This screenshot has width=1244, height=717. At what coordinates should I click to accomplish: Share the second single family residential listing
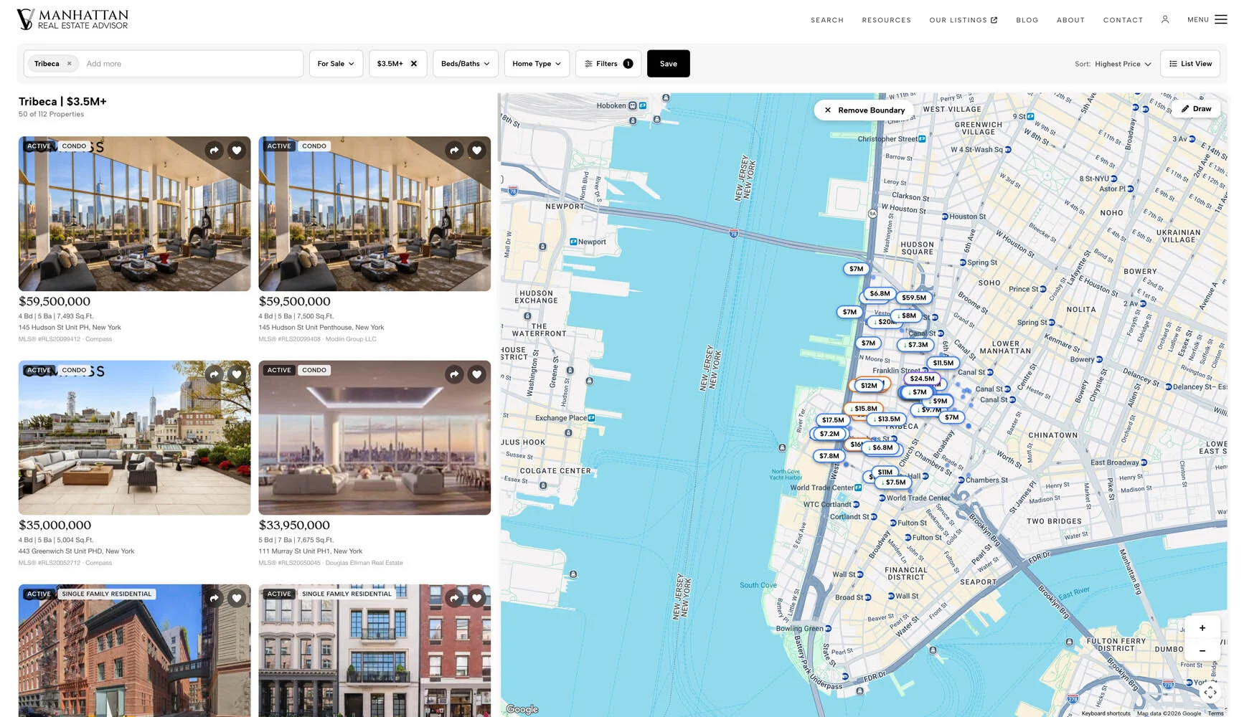pos(454,598)
